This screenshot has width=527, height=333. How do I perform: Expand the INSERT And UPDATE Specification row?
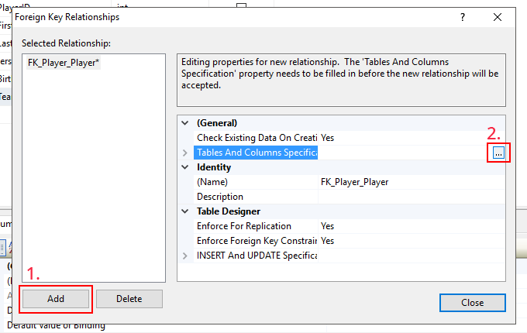point(185,256)
